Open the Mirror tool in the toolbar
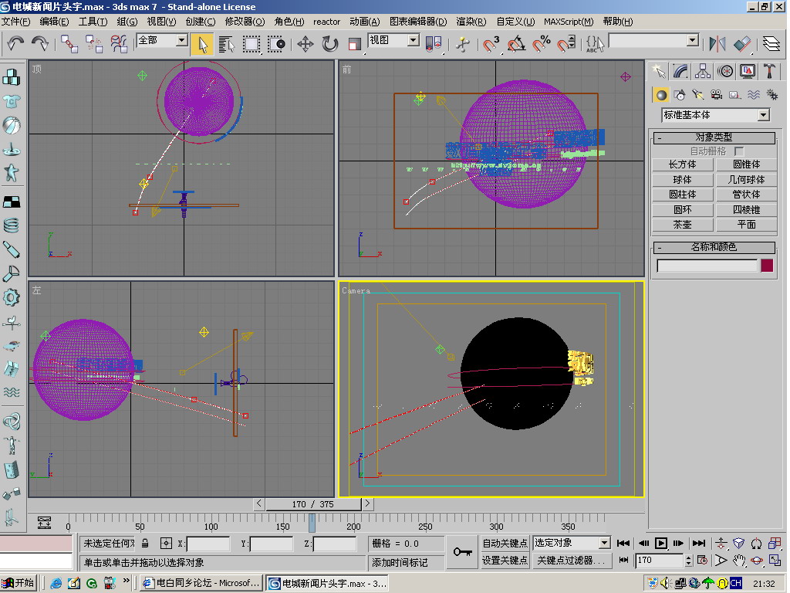The width and height of the screenshot is (790, 593). pos(717,43)
